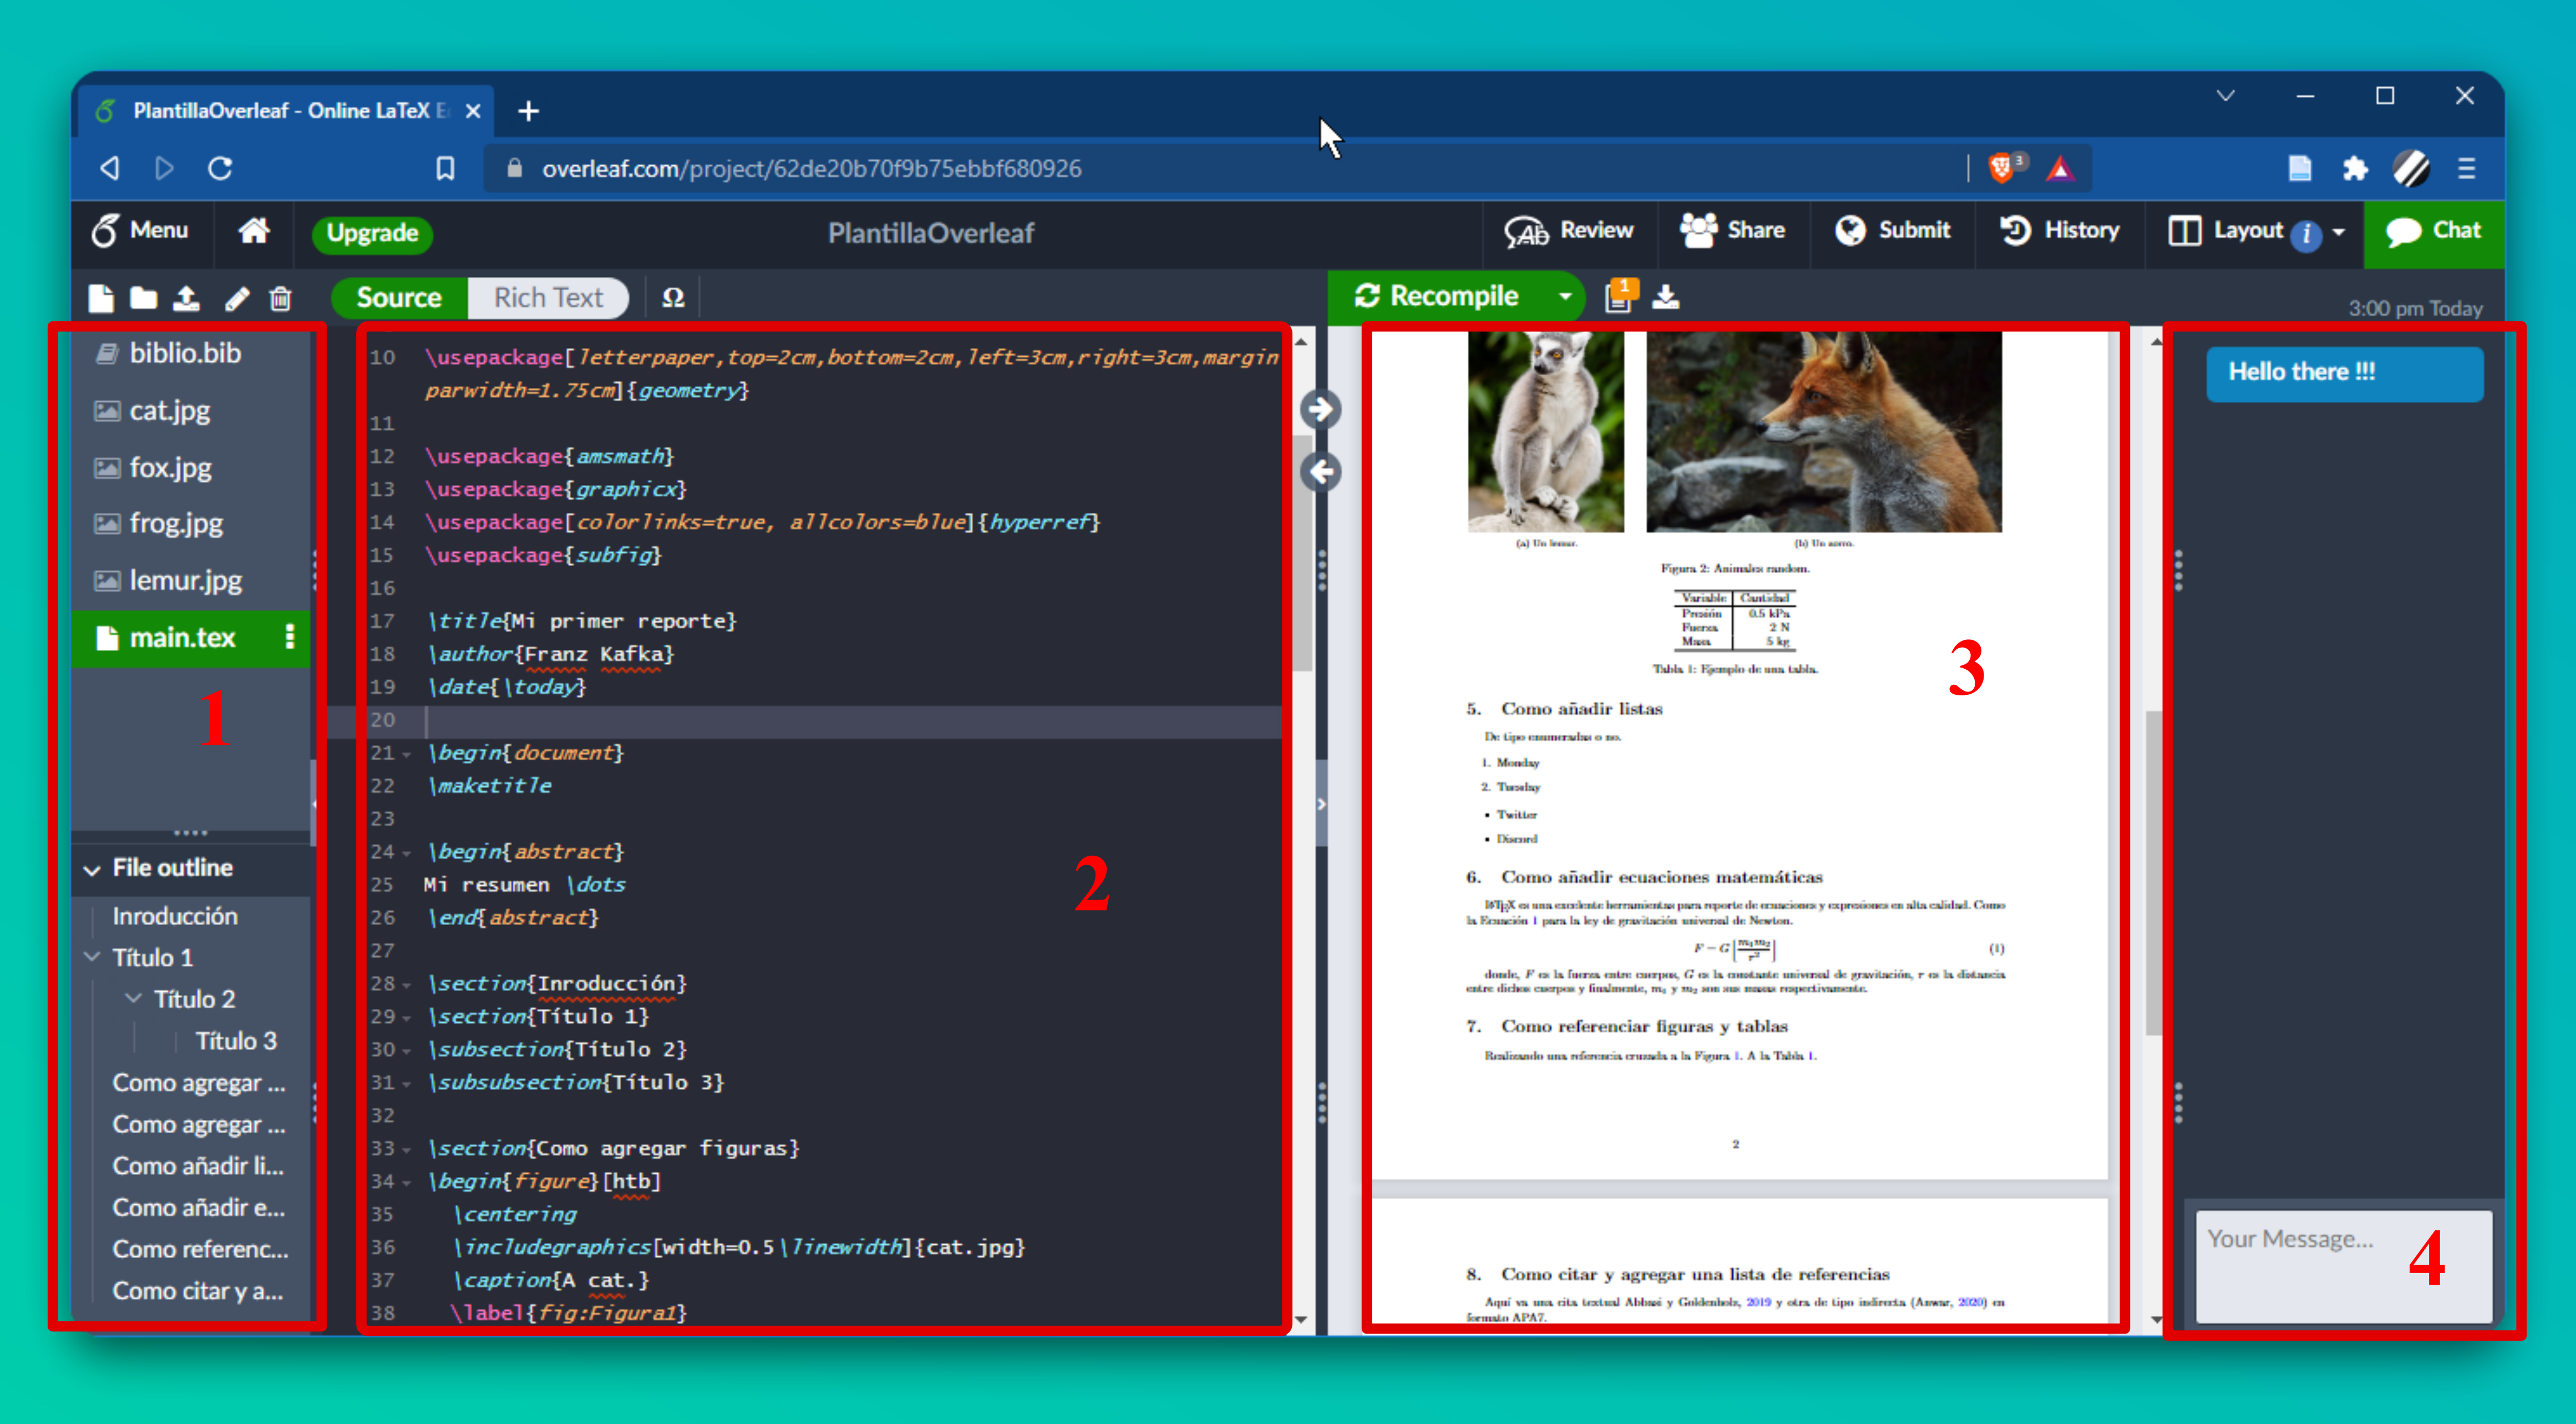The width and height of the screenshot is (2576, 1424).
Task: Return to project dashboard via home icon
Action: tap(253, 231)
